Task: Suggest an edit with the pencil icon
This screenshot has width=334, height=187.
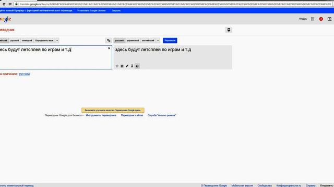Action: click(x=127, y=66)
